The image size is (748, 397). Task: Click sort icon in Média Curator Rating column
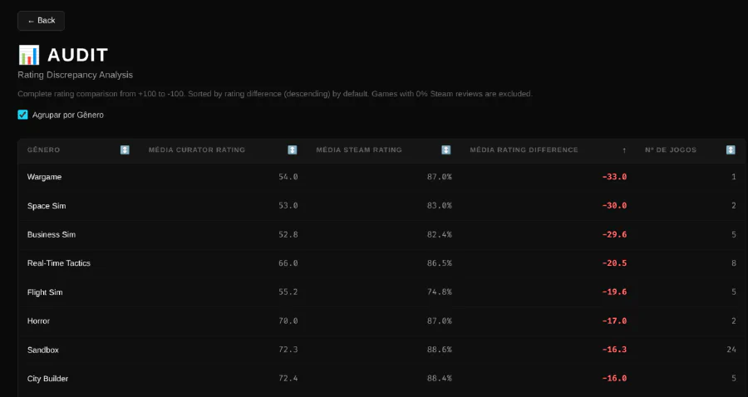coord(293,150)
